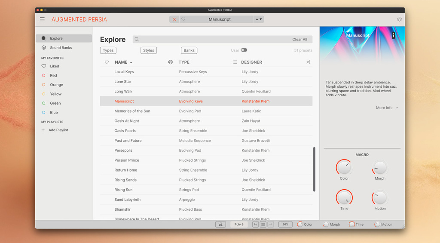Shuffle the preset list order
The width and height of the screenshot is (440, 243).
pos(308,62)
